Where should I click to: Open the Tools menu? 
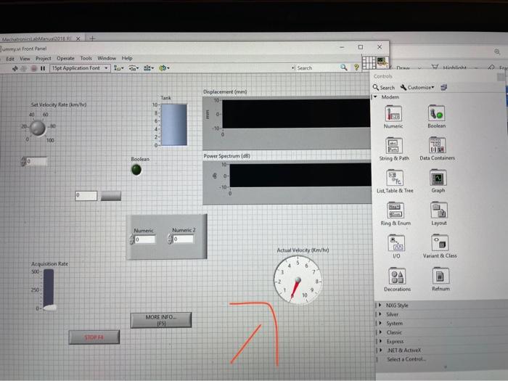coord(86,58)
